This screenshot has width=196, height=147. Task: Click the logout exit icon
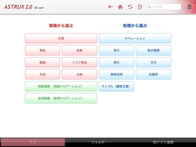[x=140, y=7]
